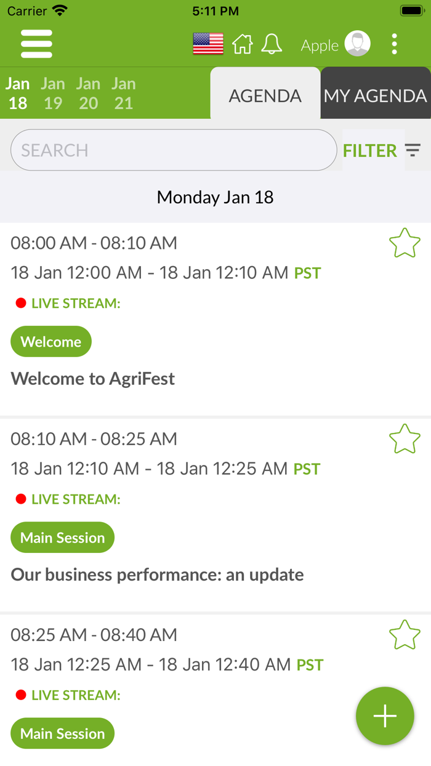
Task: Switch to the My Agenda tab
Action: 375,95
